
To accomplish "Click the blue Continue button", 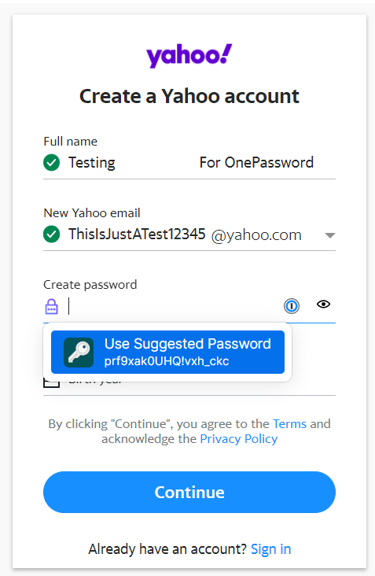I will tap(189, 493).
